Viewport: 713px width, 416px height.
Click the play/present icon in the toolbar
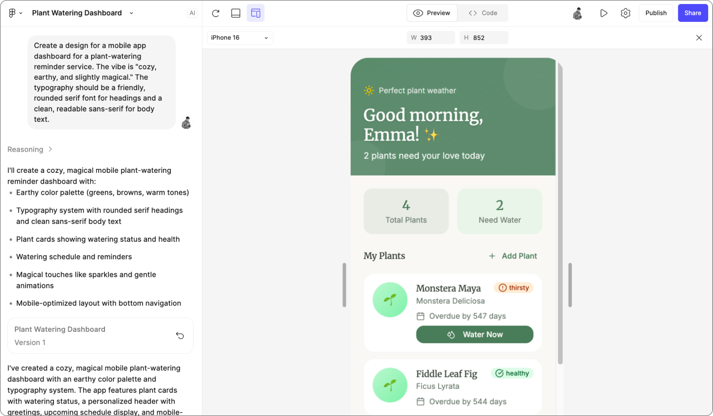coord(604,13)
